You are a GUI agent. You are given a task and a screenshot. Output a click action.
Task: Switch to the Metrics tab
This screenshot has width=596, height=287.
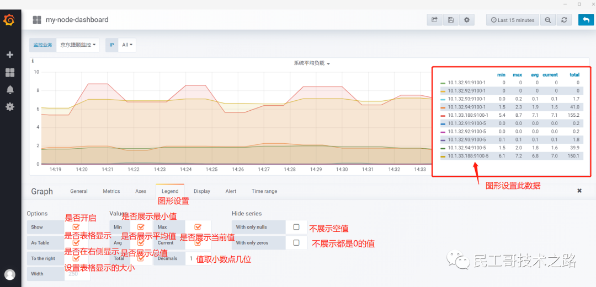tap(111, 191)
